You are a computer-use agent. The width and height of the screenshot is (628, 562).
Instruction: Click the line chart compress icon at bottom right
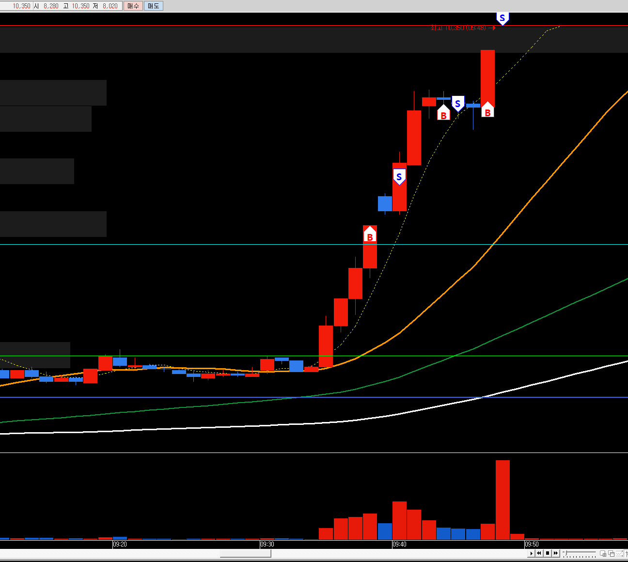click(x=619, y=553)
